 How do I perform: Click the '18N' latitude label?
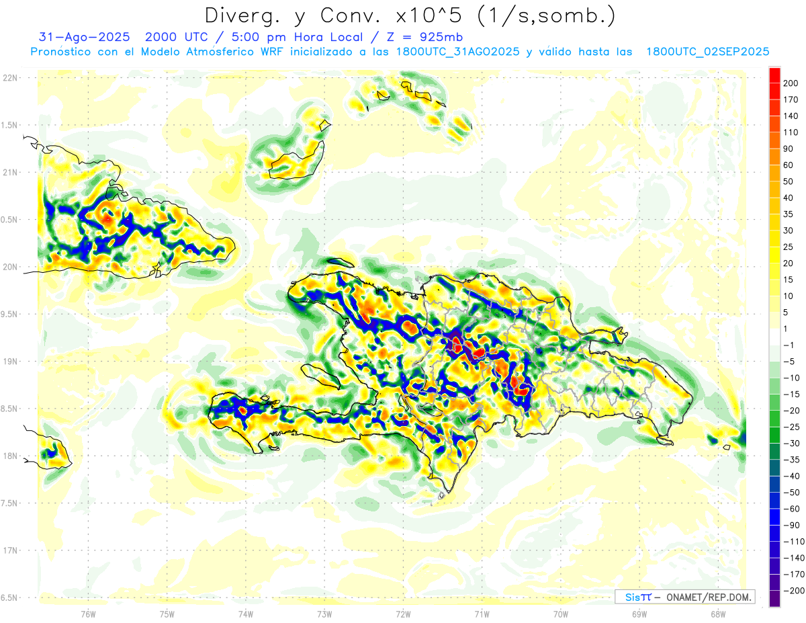11,456
